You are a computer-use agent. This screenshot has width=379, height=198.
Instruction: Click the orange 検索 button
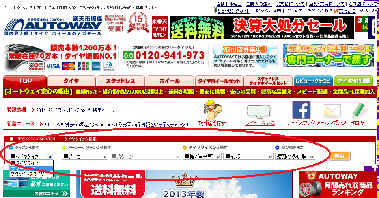[339, 156]
